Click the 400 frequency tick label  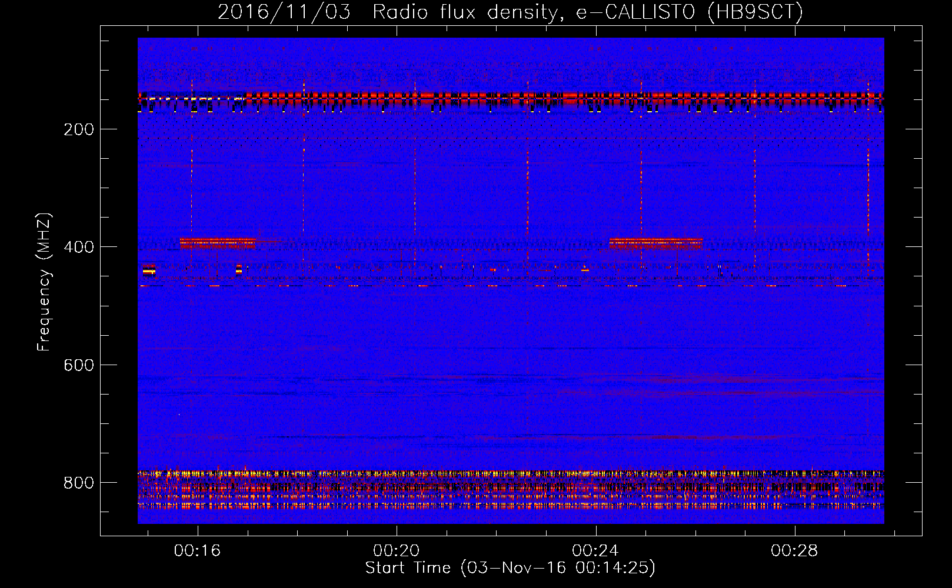[79, 247]
